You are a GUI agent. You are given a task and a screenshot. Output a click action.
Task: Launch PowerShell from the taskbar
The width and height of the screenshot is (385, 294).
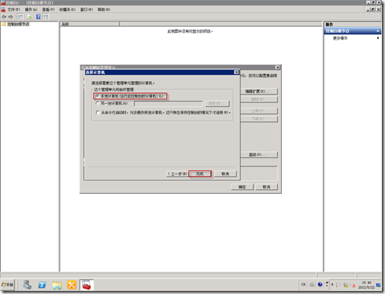[42, 285]
